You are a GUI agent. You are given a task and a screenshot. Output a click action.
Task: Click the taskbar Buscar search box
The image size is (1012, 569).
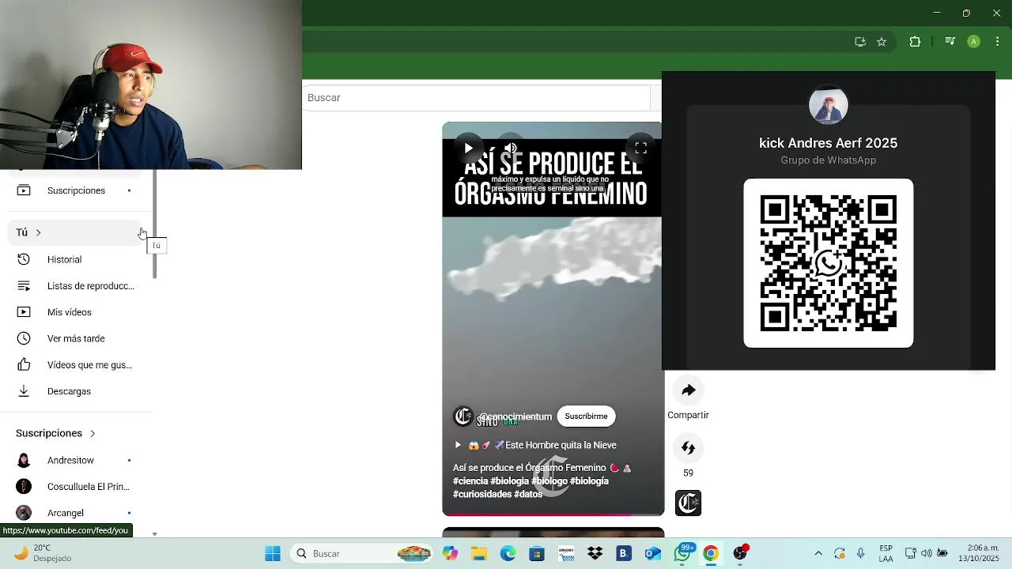coord(362,554)
